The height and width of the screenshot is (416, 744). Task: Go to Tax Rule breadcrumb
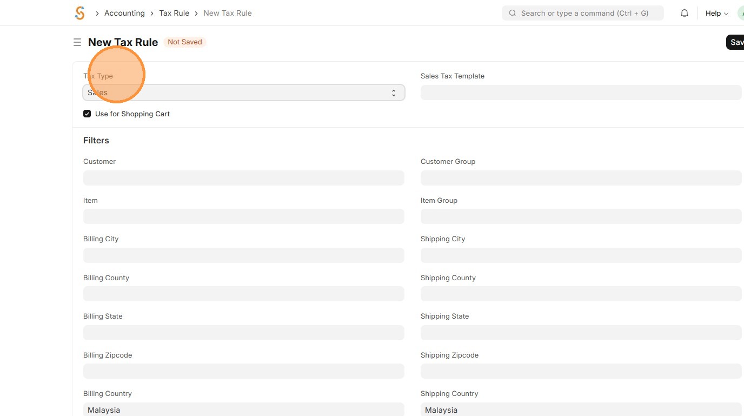174,13
